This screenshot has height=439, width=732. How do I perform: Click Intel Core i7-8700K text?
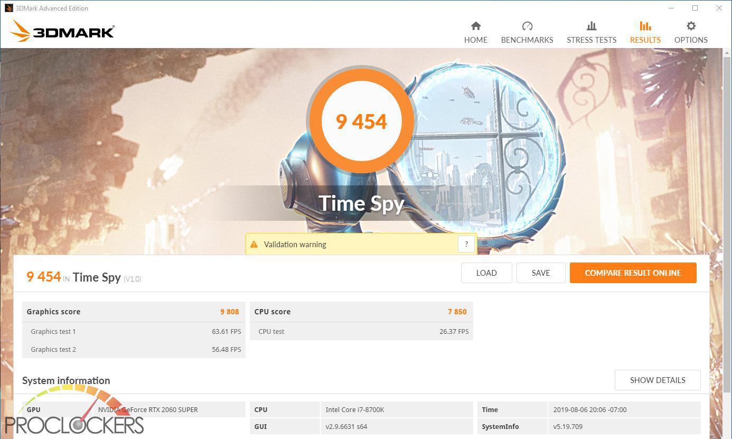(x=354, y=409)
